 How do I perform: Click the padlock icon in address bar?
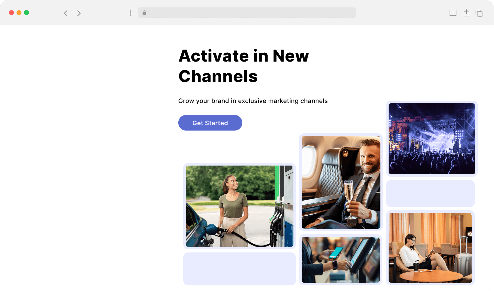pos(144,13)
